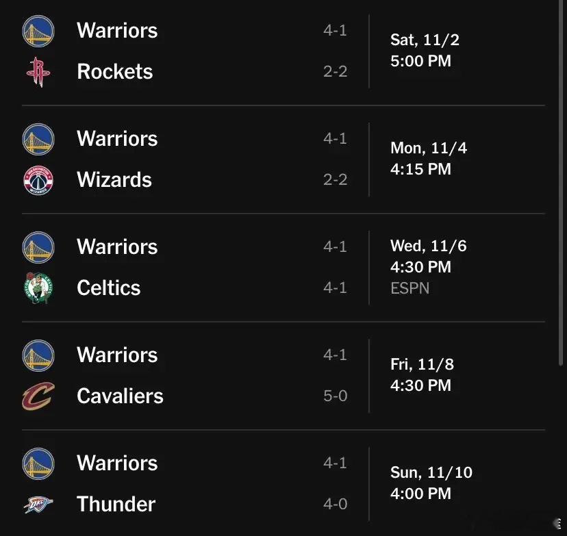Click the Houston Rockets logo

[x=38, y=72]
